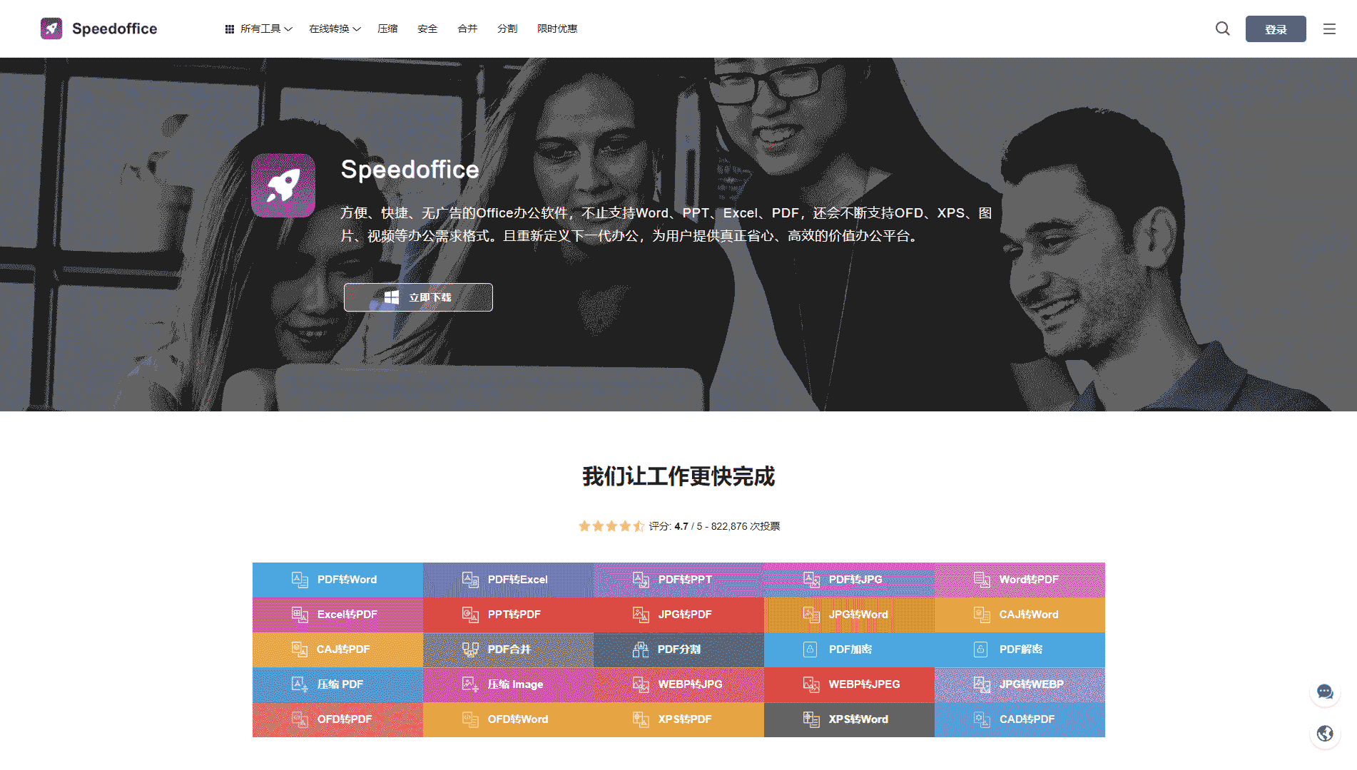The width and height of the screenshot is (1357, 770).
Task: Click the hero Speedoffice title text
Action: coord(410,170)
